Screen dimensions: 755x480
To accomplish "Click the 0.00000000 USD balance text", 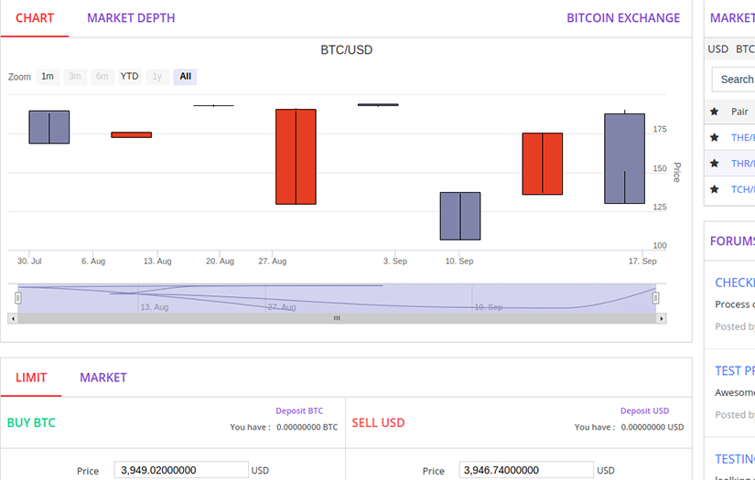I will (653, 427).
